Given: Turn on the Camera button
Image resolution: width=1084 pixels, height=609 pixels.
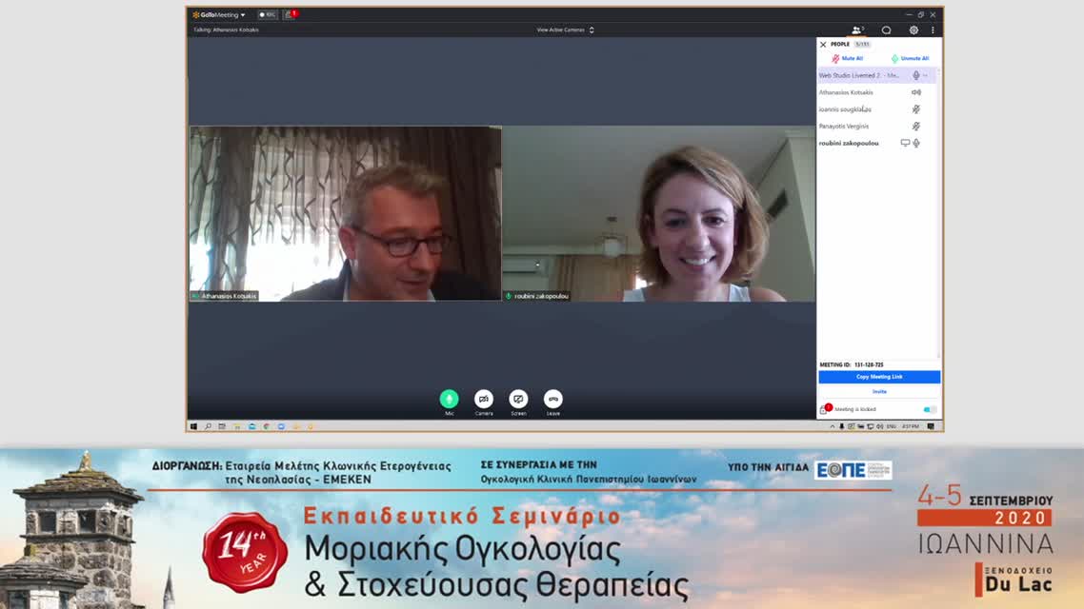Looking at the screenshot, I should 484,399.
